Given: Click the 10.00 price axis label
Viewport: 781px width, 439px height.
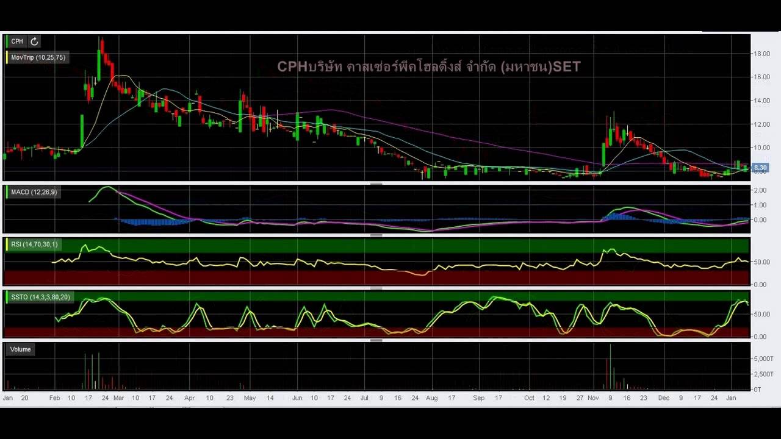Looking at the screenshot, I should (x=761, y=148).
